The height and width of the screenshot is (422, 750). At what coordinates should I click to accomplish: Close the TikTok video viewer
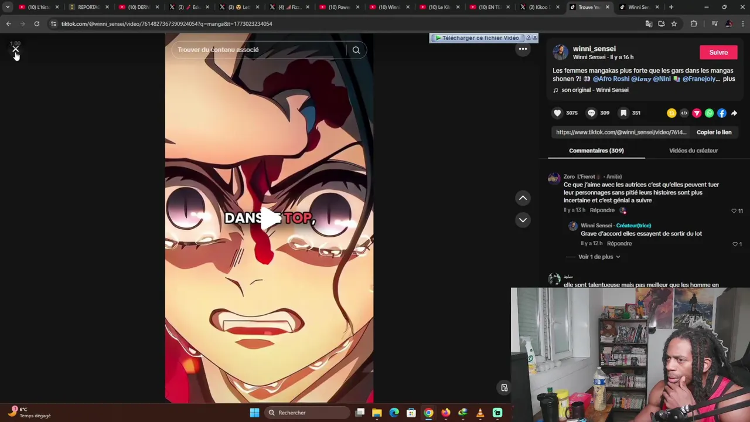(15, 49)
